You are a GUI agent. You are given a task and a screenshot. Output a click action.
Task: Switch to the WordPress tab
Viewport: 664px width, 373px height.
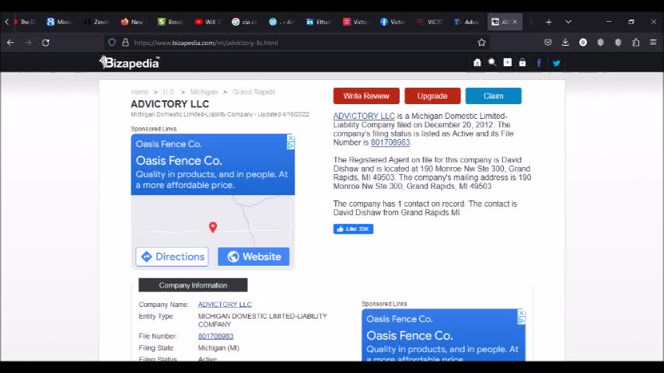(282, 22)
